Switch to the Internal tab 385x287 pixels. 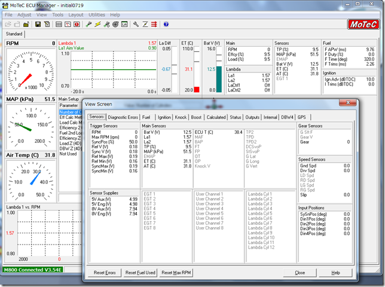pos(270,117)
